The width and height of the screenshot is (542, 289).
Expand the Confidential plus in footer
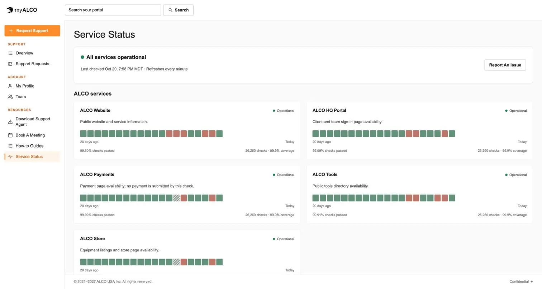click(x=532, y=282)
